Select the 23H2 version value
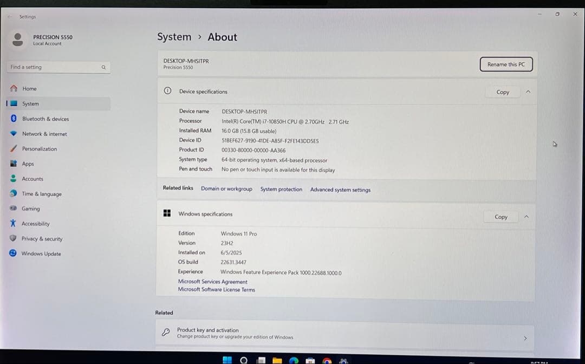 (227, 243)
